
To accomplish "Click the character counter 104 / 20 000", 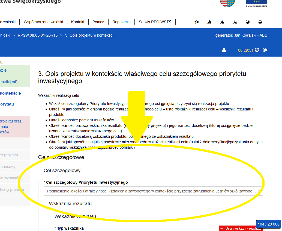I will tap(269, 224).
